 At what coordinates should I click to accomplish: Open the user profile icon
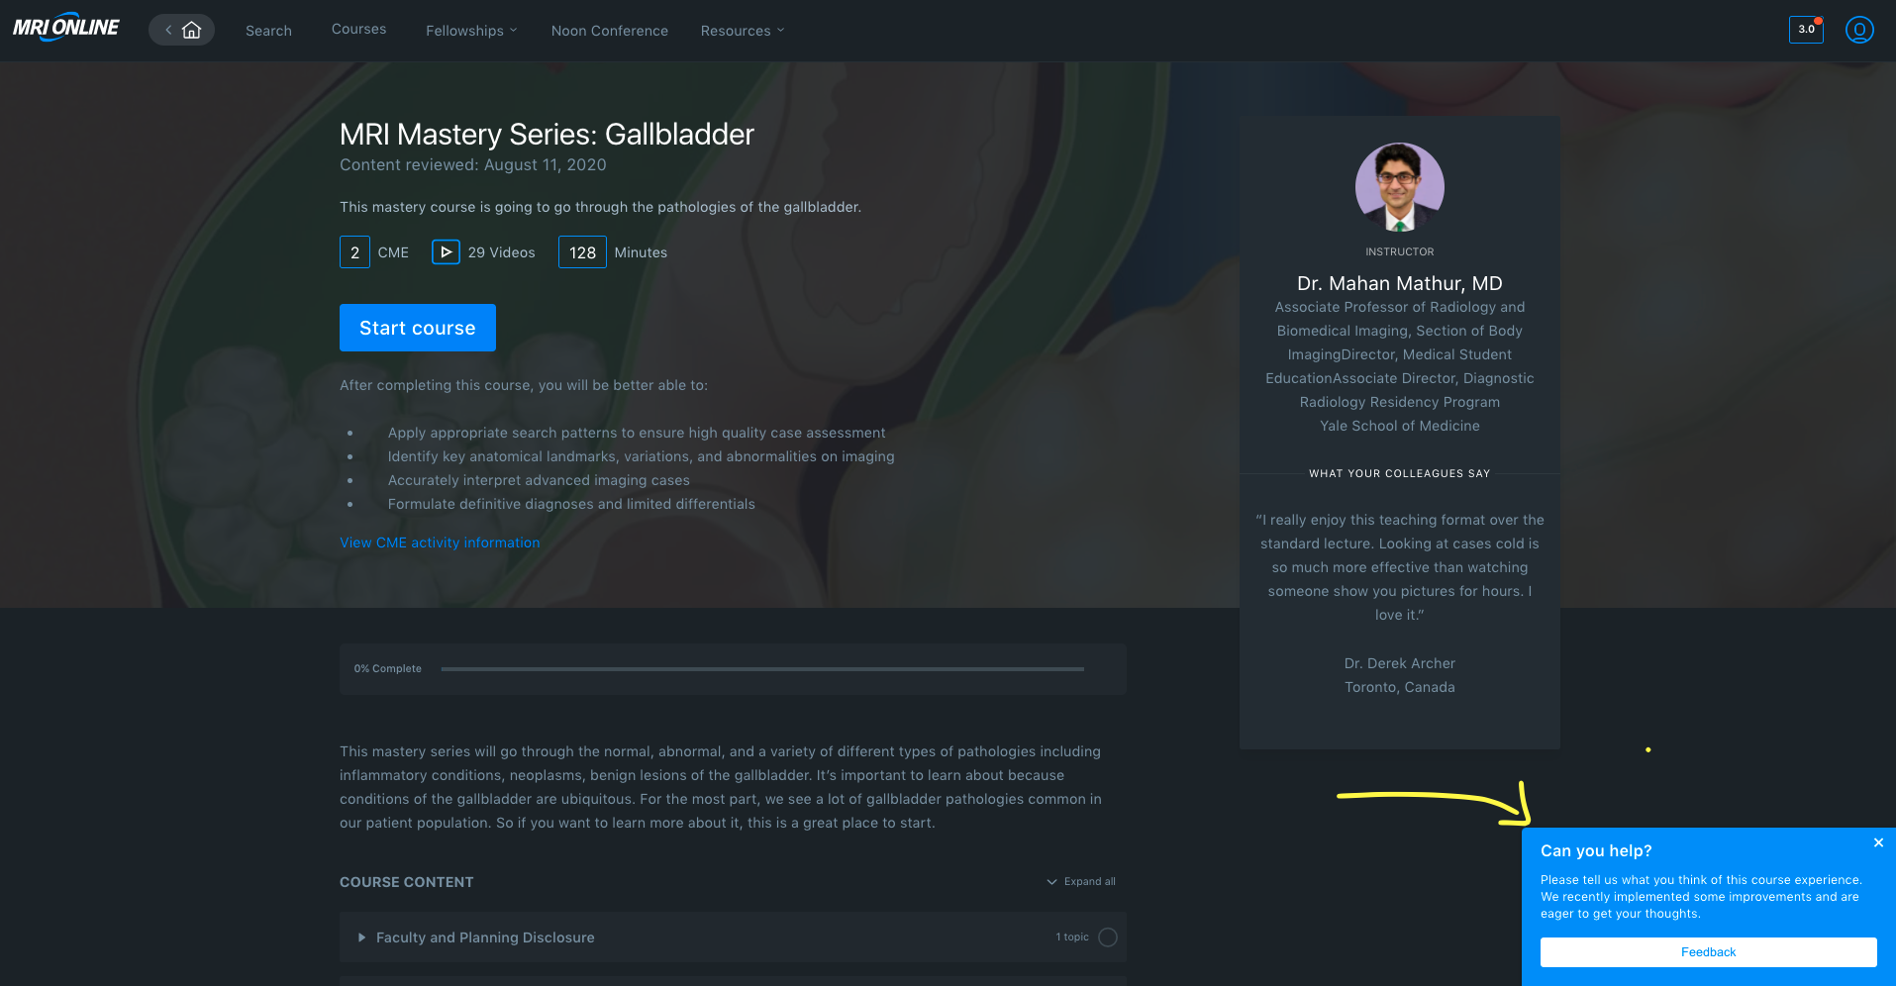coord(1858,30)
